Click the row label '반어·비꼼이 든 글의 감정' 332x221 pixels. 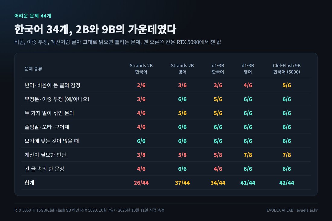(x=52, y=85)
